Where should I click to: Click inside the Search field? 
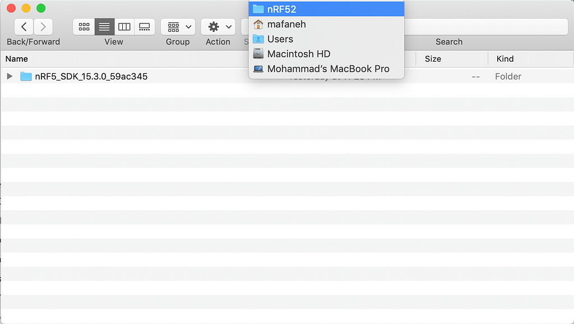coord(488,26)
